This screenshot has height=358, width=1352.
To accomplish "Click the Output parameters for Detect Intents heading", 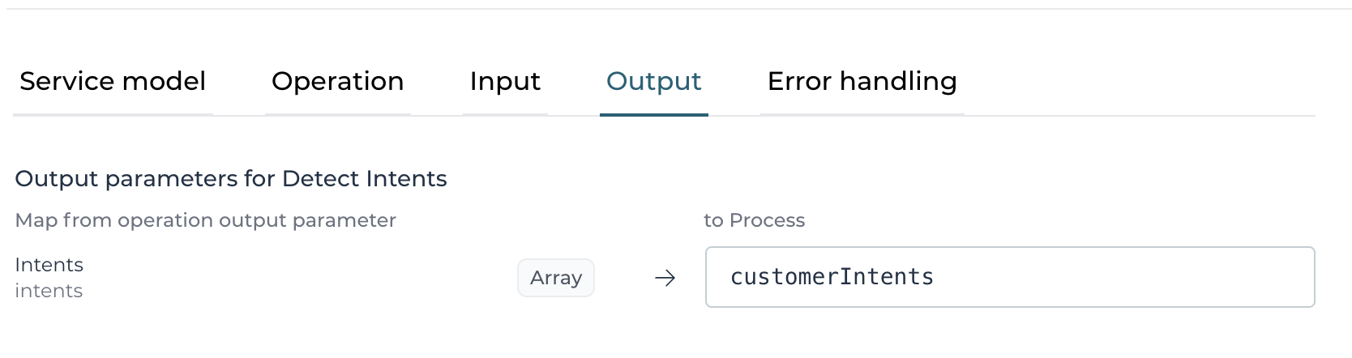I will point(230,178).
